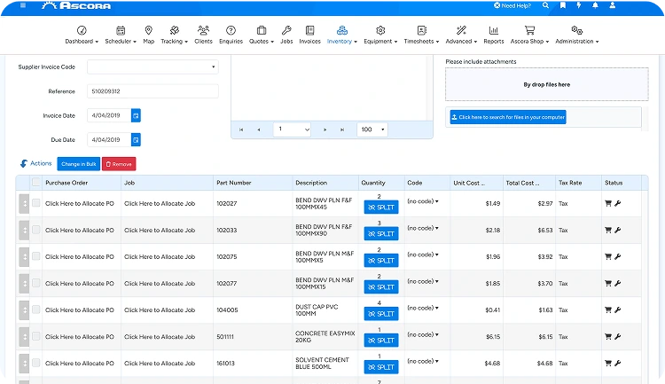The width and height of the screenshot is (665, 384).
Task: Open the code dropdown for part 102027
Action: coord(423,201)
